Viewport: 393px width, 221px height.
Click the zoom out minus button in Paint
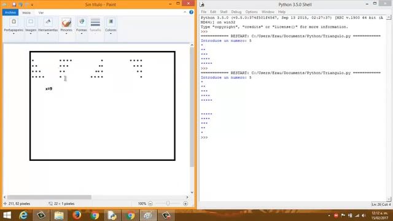[150, 204]
